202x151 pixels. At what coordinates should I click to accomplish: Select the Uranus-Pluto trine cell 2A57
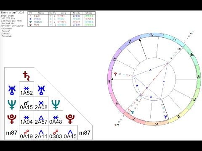point(41,118)
